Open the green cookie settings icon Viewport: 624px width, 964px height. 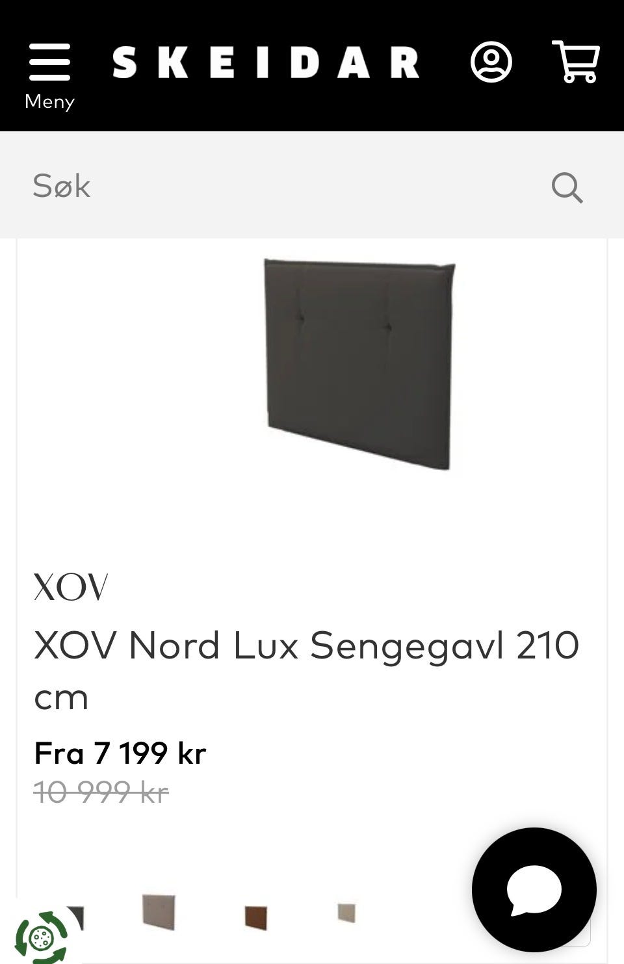[x=41, y=937]
